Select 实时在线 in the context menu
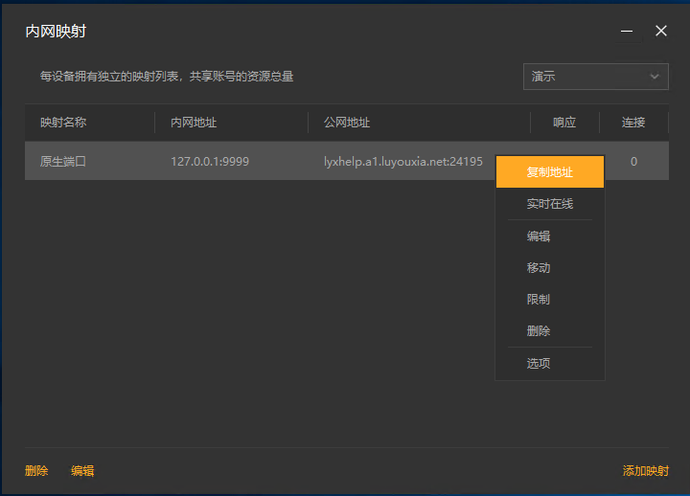The image size is (690, 496). click(x=550, y=204)
